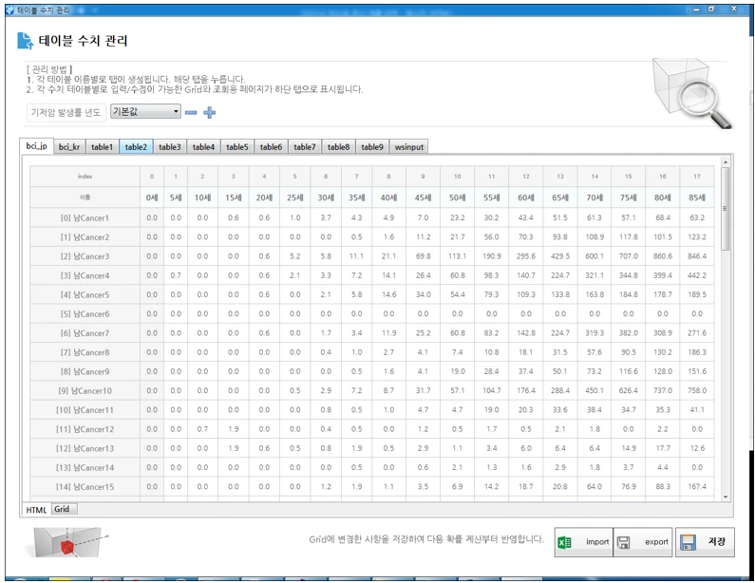Open the table6 tab
Image resolution: width=755 pixels, height=583 pixels.
pos(271,147)
